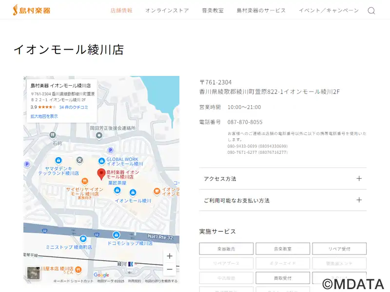Click the business hours 10:00〜21:00

tap(244, 107)
